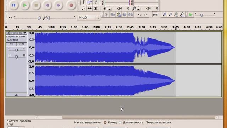Click the '32-bit float' track format text
This screenshot has height=128, width=227.
[x=12, y=40]
